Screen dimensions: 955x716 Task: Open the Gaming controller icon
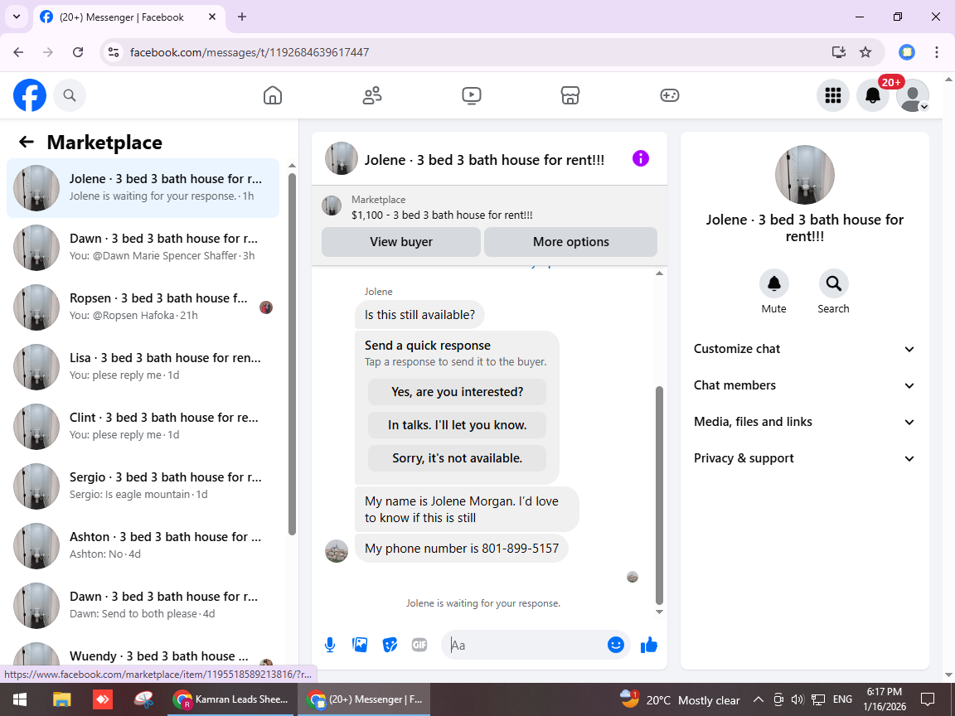(669, 95)
